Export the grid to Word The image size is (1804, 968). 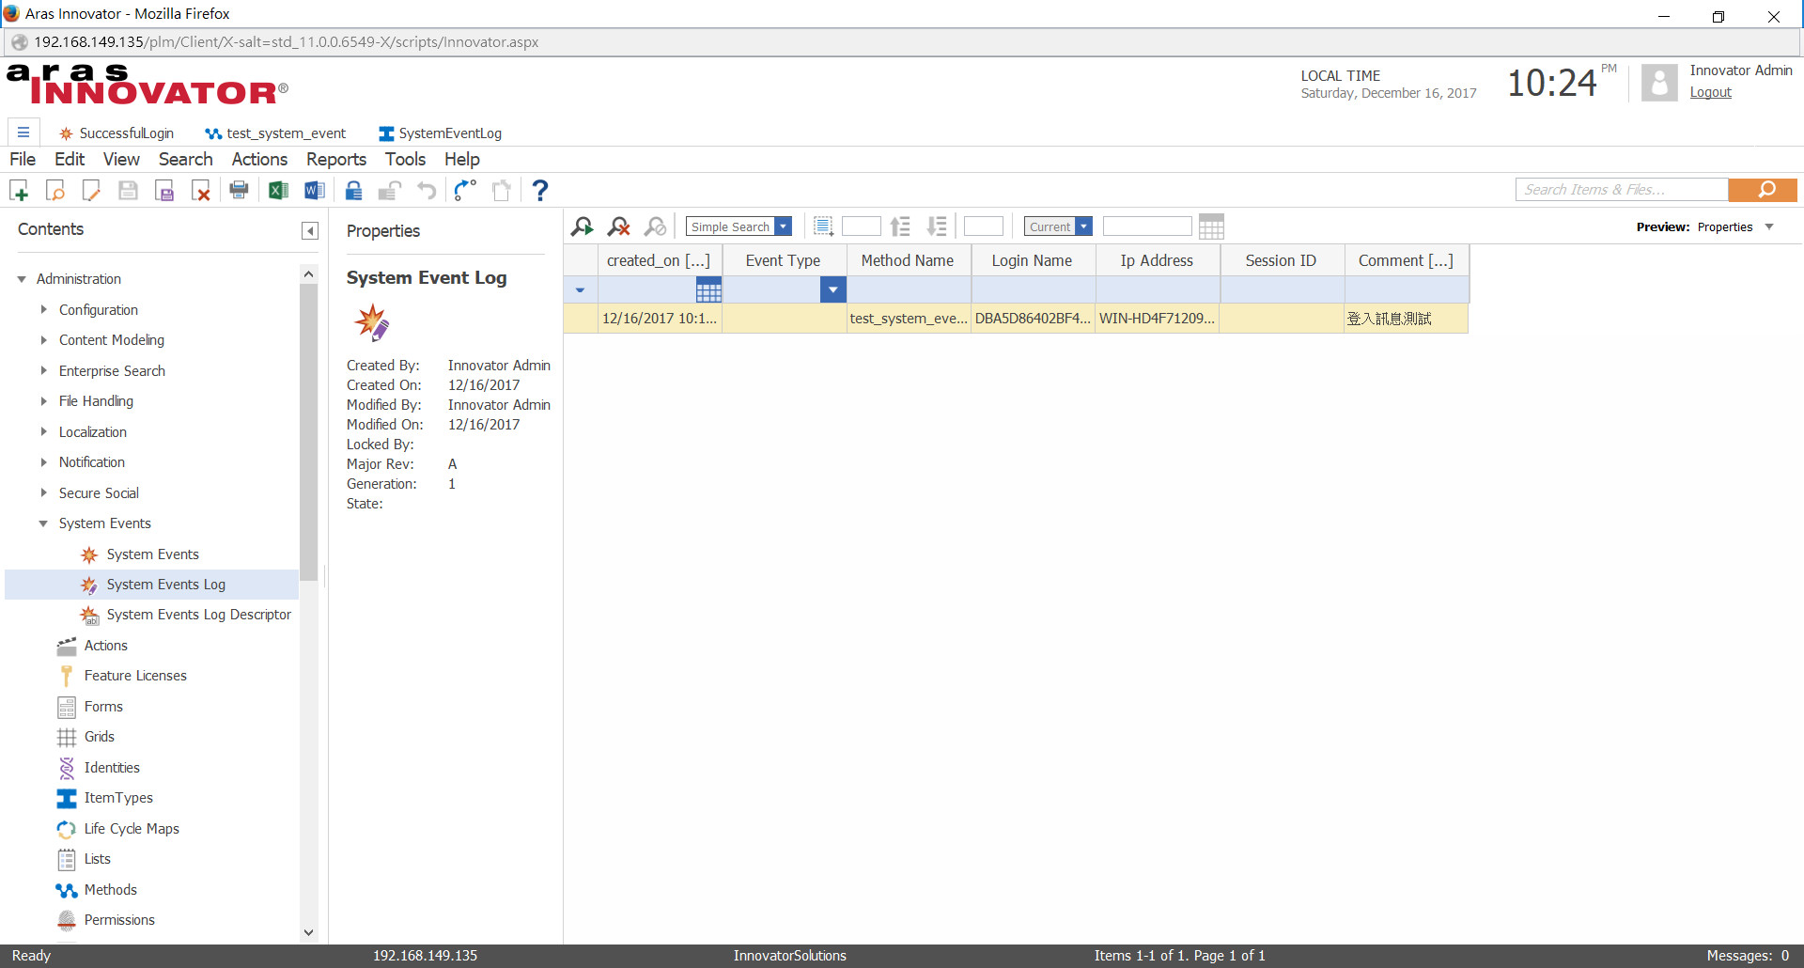315,191
